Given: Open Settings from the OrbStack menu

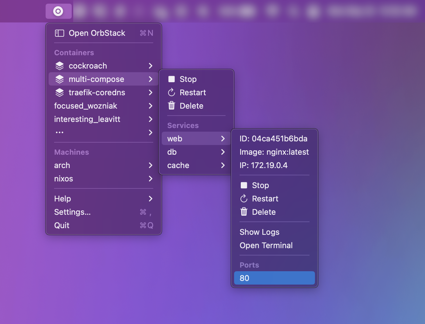Looking at the screenshot, I should point(72,212).
